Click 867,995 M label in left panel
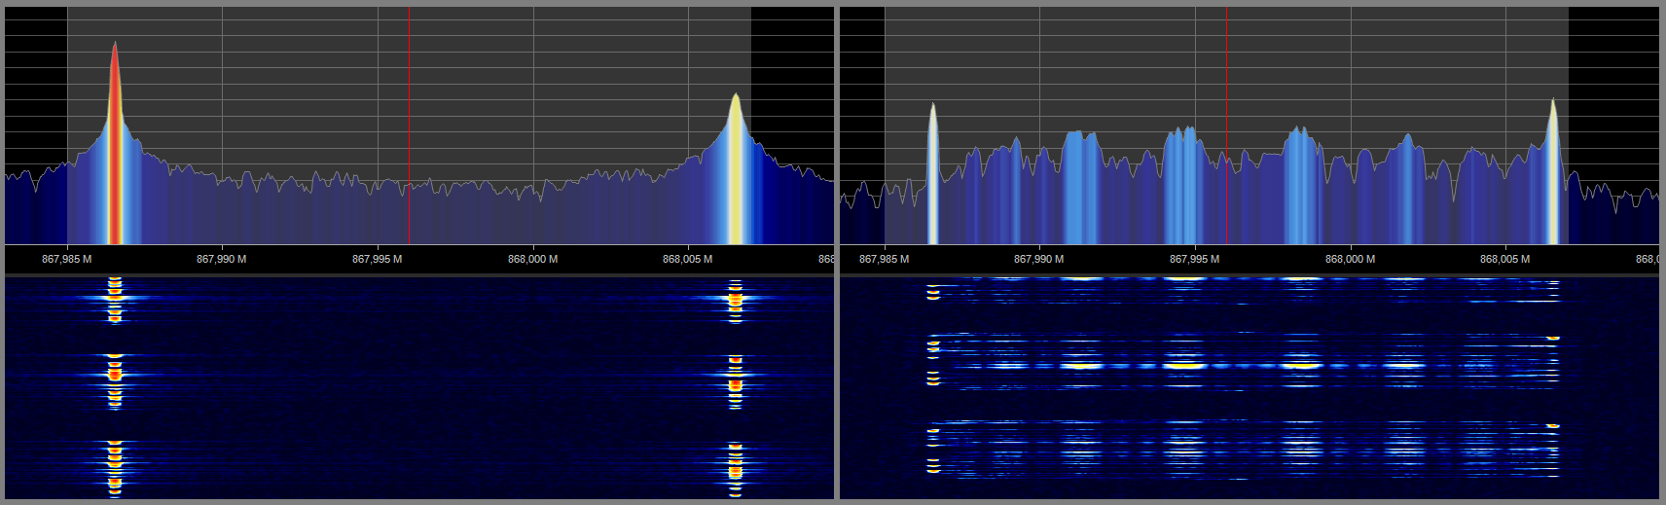The width and height of the screenshot is (1666, 505). click(x=377, y=259)
